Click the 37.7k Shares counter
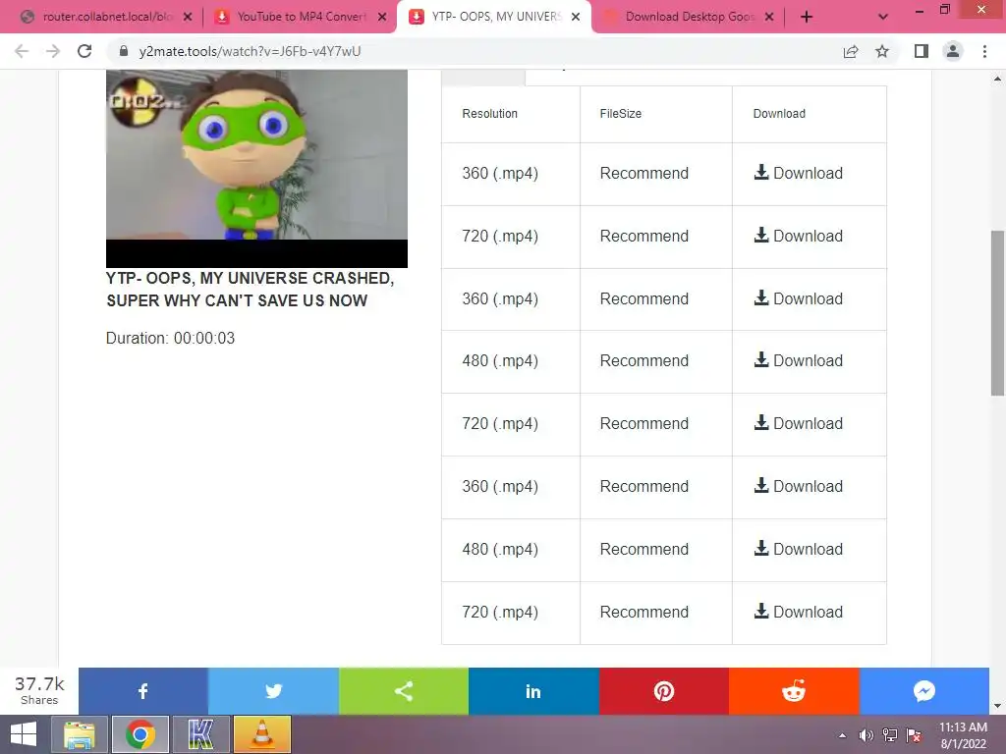This screenshot has width=1006, height=754. click(39, 690)
